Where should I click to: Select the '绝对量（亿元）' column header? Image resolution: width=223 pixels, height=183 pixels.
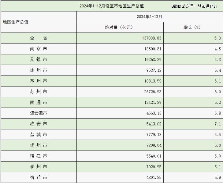pyautogui.click(x=120, y=27)
